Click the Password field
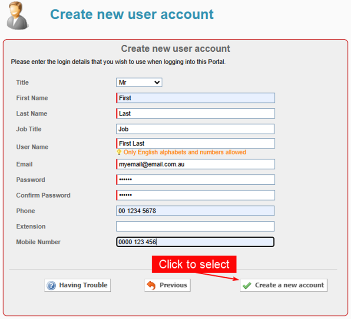 pos(195,179)
